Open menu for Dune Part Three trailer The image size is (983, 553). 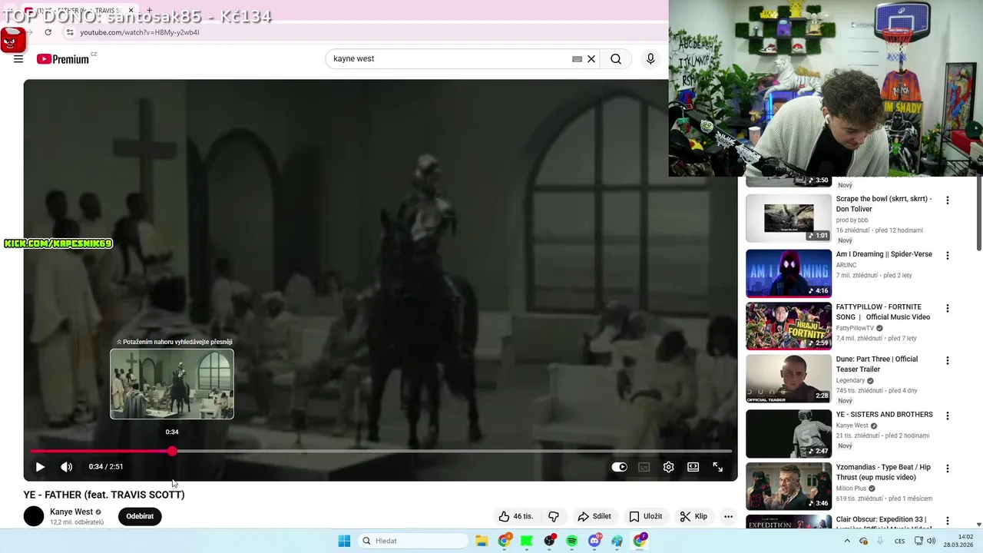click(947, 361)
